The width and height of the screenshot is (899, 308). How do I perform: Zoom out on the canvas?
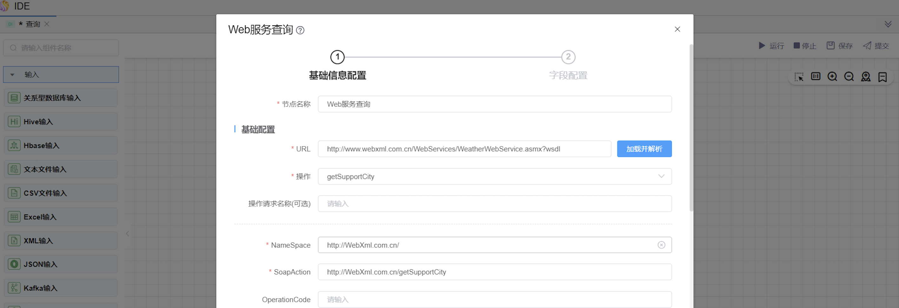pyautogui.click(x=849, y=77)
